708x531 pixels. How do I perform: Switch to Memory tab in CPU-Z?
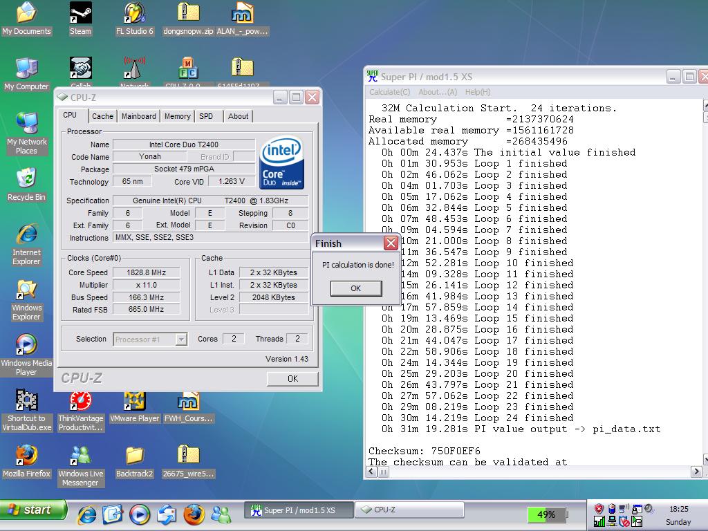(x=177, y=116)
